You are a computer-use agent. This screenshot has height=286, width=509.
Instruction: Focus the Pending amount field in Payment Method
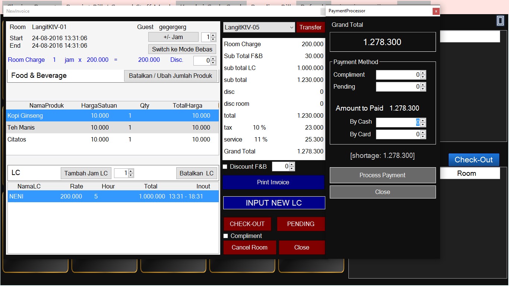point(398,87)
